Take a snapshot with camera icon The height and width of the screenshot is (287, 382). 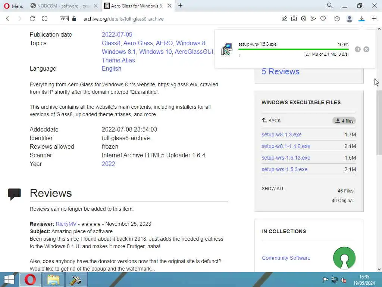click(x=294, y=19)
